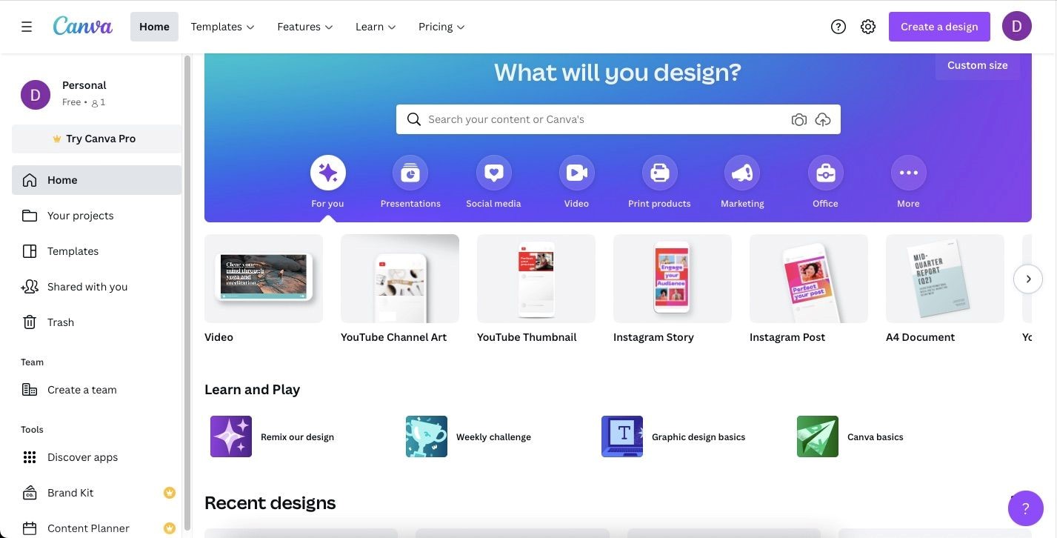Click Create a design button
This screenshot has height=538, width=1057.
939,27
